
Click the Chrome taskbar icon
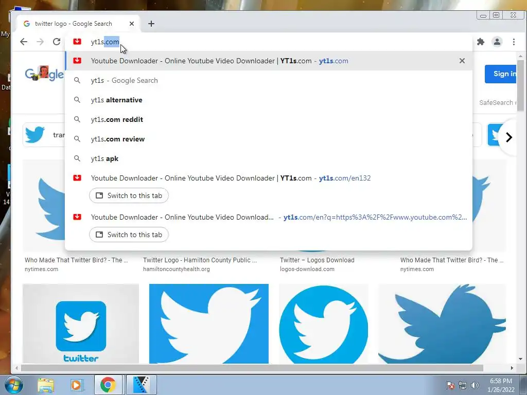point(108,385)
